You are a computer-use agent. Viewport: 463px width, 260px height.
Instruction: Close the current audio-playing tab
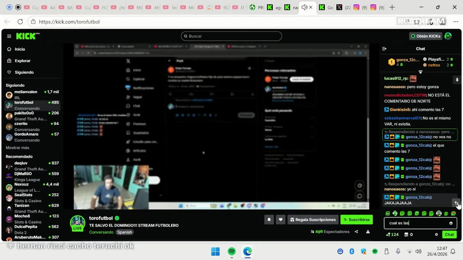coord(310,7)
